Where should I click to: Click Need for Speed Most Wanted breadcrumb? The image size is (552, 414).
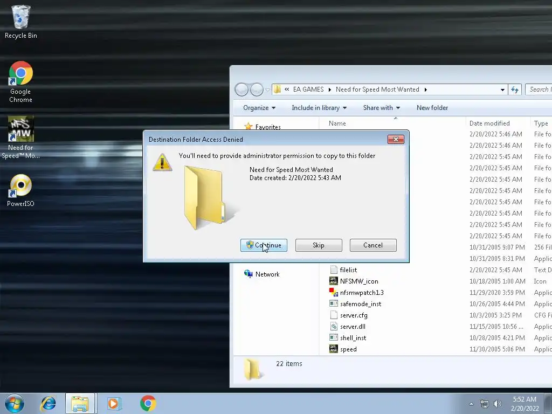pyautogui.click(x=377, y=89)
